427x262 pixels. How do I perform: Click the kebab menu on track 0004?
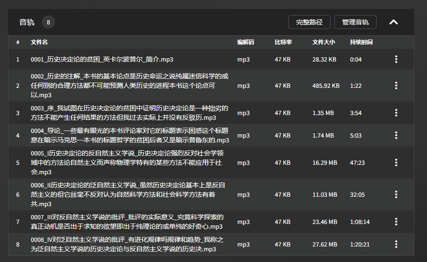pyautogui.click(x=396, y=135)
